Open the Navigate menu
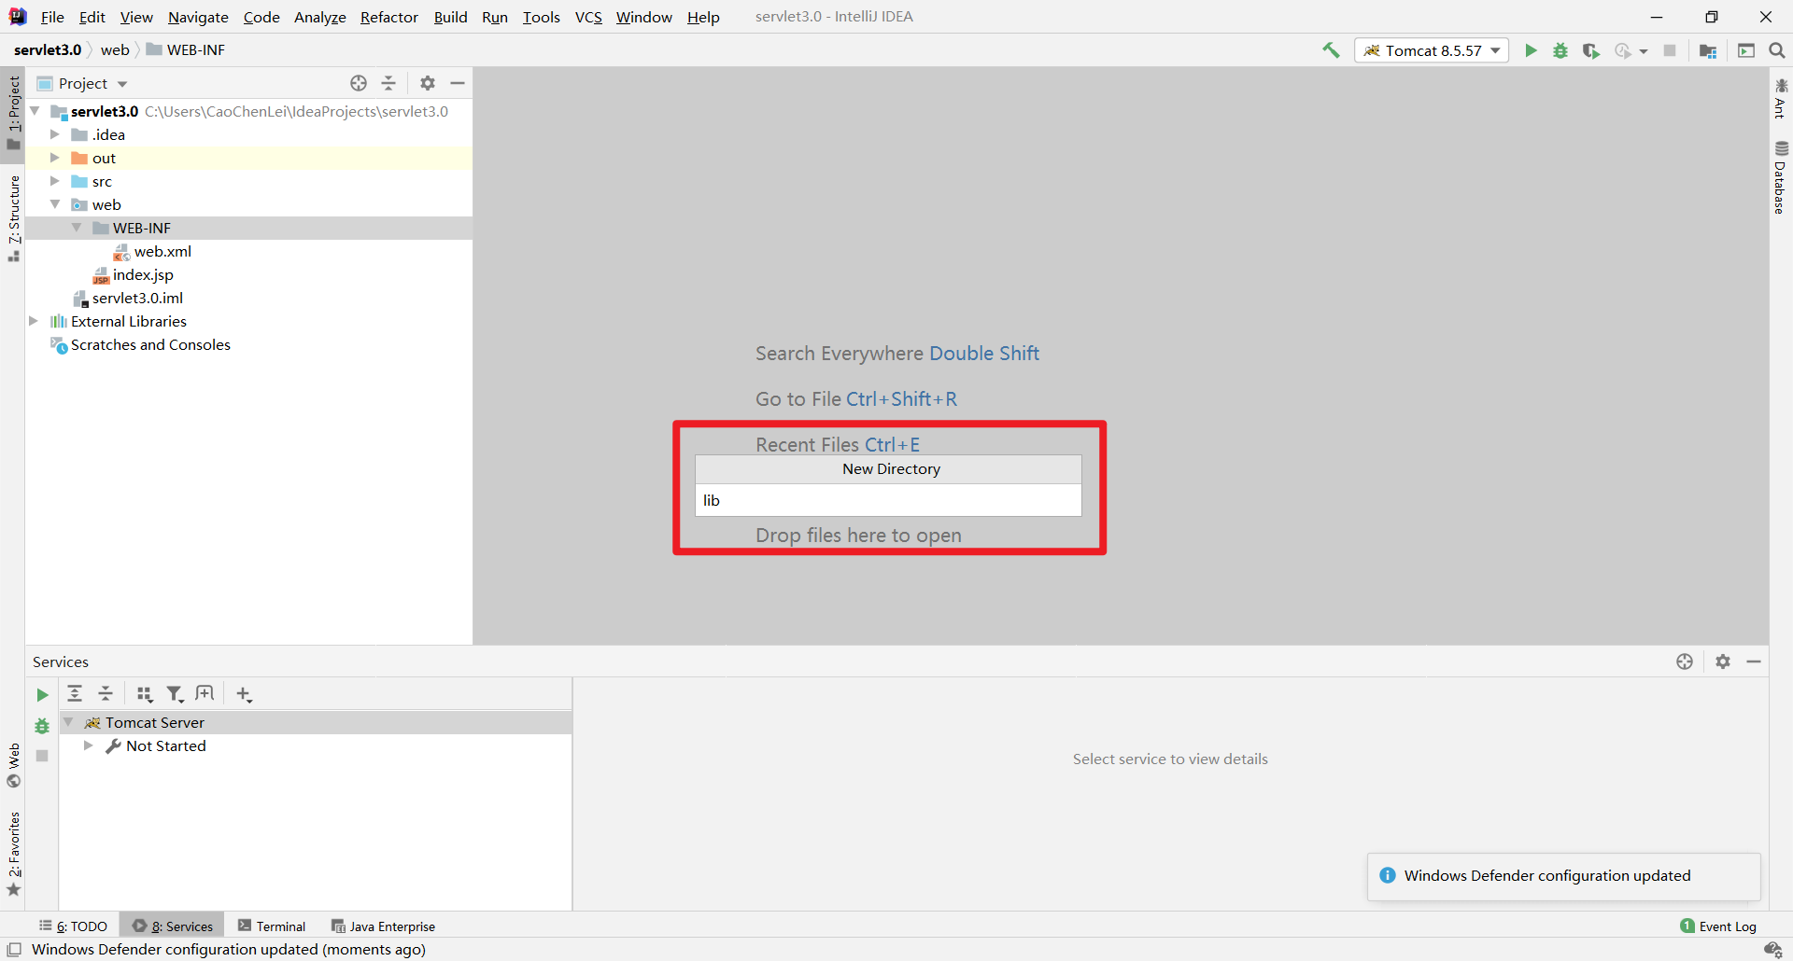 (x=198, y=17)
